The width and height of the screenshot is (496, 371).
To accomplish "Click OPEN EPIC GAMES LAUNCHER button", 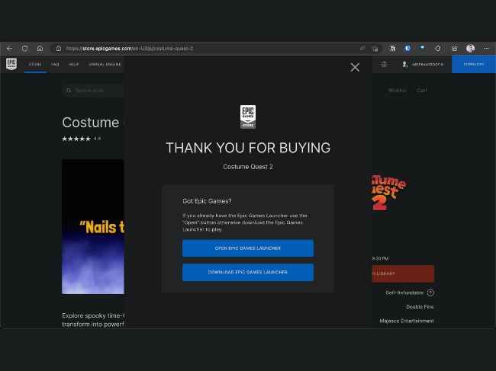I will 248,248.
